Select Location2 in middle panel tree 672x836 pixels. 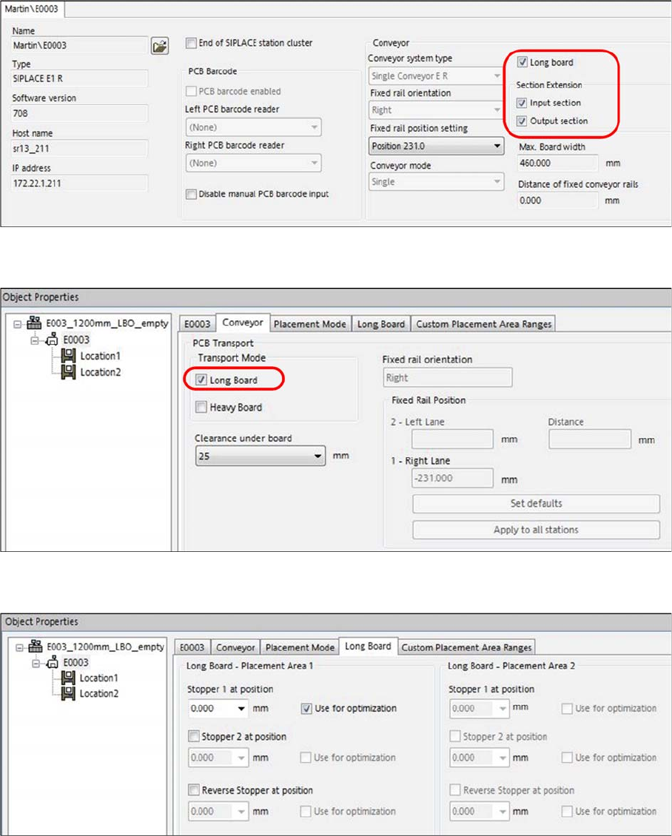(100, 371)
